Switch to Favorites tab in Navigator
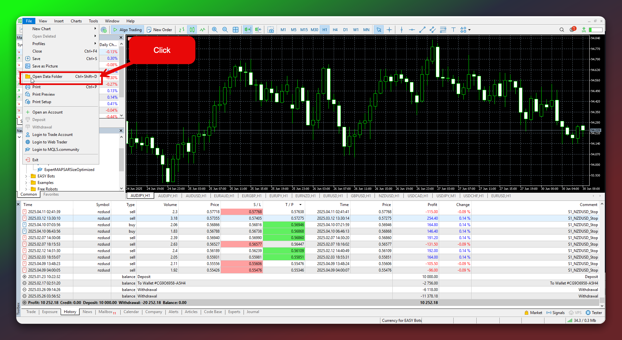 coord(51,194)
